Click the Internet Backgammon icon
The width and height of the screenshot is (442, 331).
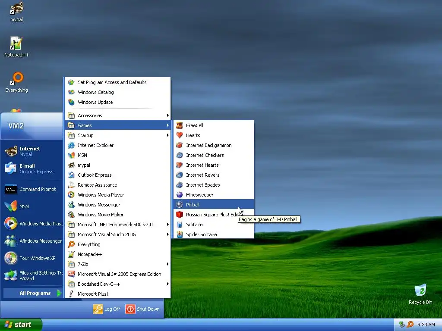pyautogui.click(x=180, y=145)
